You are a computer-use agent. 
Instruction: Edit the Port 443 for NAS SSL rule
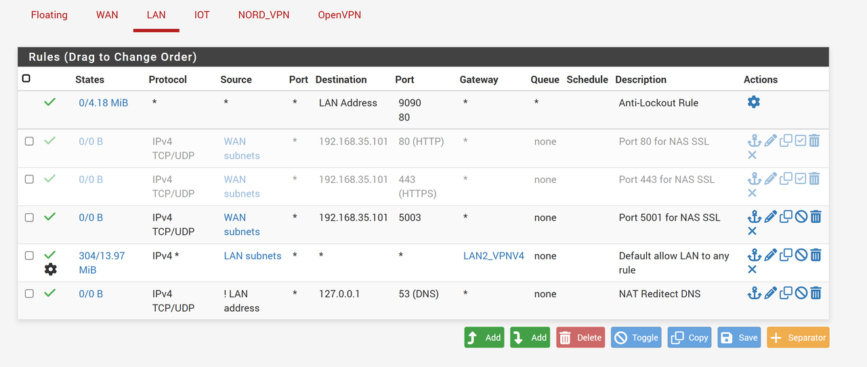(770, 179)
